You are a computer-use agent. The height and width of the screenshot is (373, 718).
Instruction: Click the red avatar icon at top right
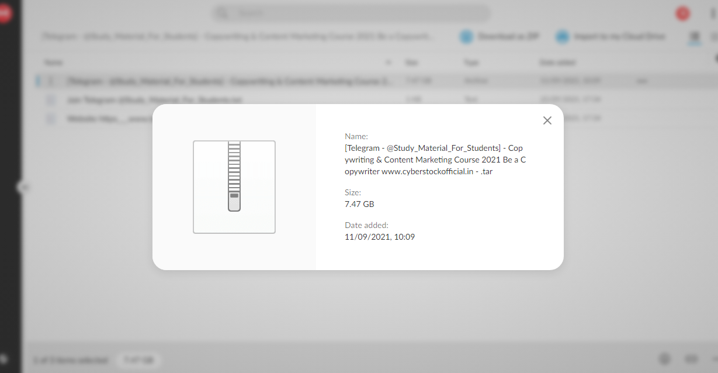(682, 13)
